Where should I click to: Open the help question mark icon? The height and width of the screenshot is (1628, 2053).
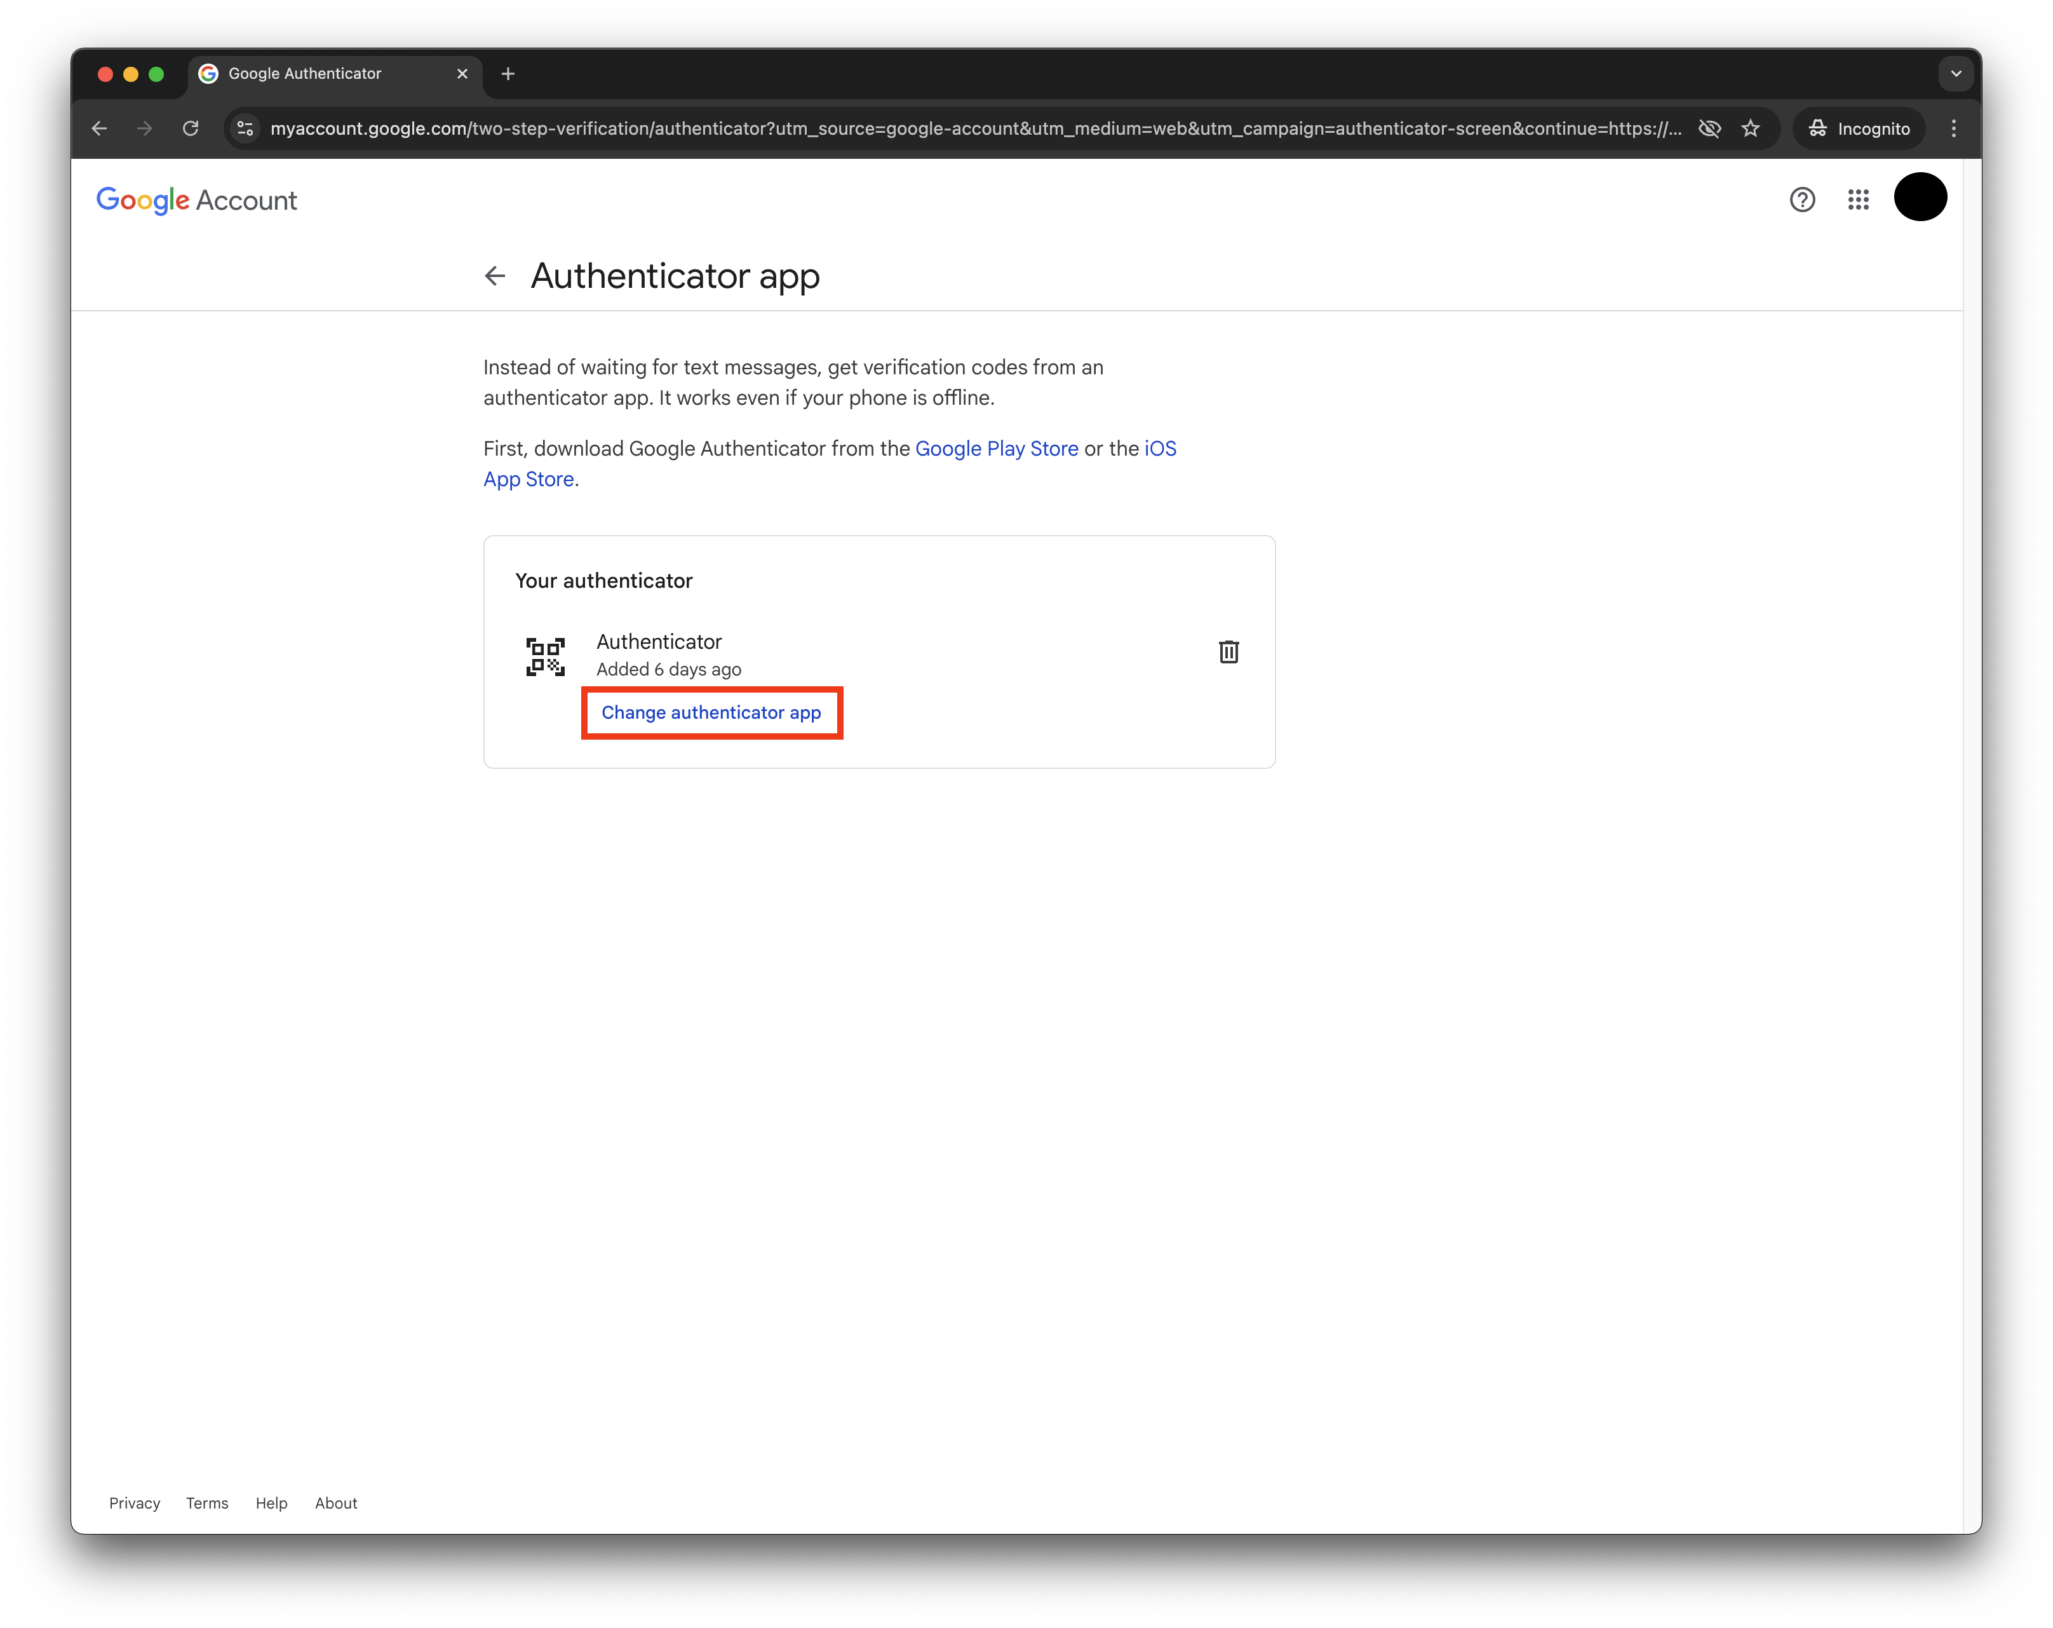[x=1801, y=200]
